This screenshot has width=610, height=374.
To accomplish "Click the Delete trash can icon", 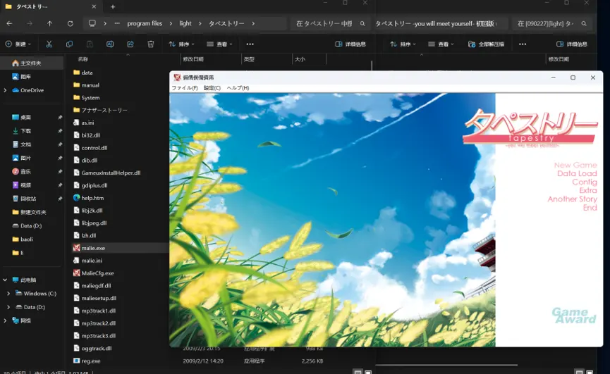I will 150,44.
